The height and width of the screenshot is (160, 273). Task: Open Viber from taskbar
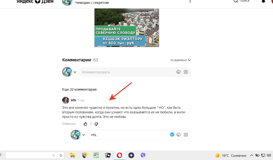point(143,155)
